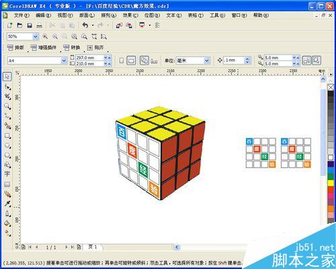Viewport: 336px width, 269px height.
Task: Select the Zoom tool in toolbox
Action: [7, 106]
